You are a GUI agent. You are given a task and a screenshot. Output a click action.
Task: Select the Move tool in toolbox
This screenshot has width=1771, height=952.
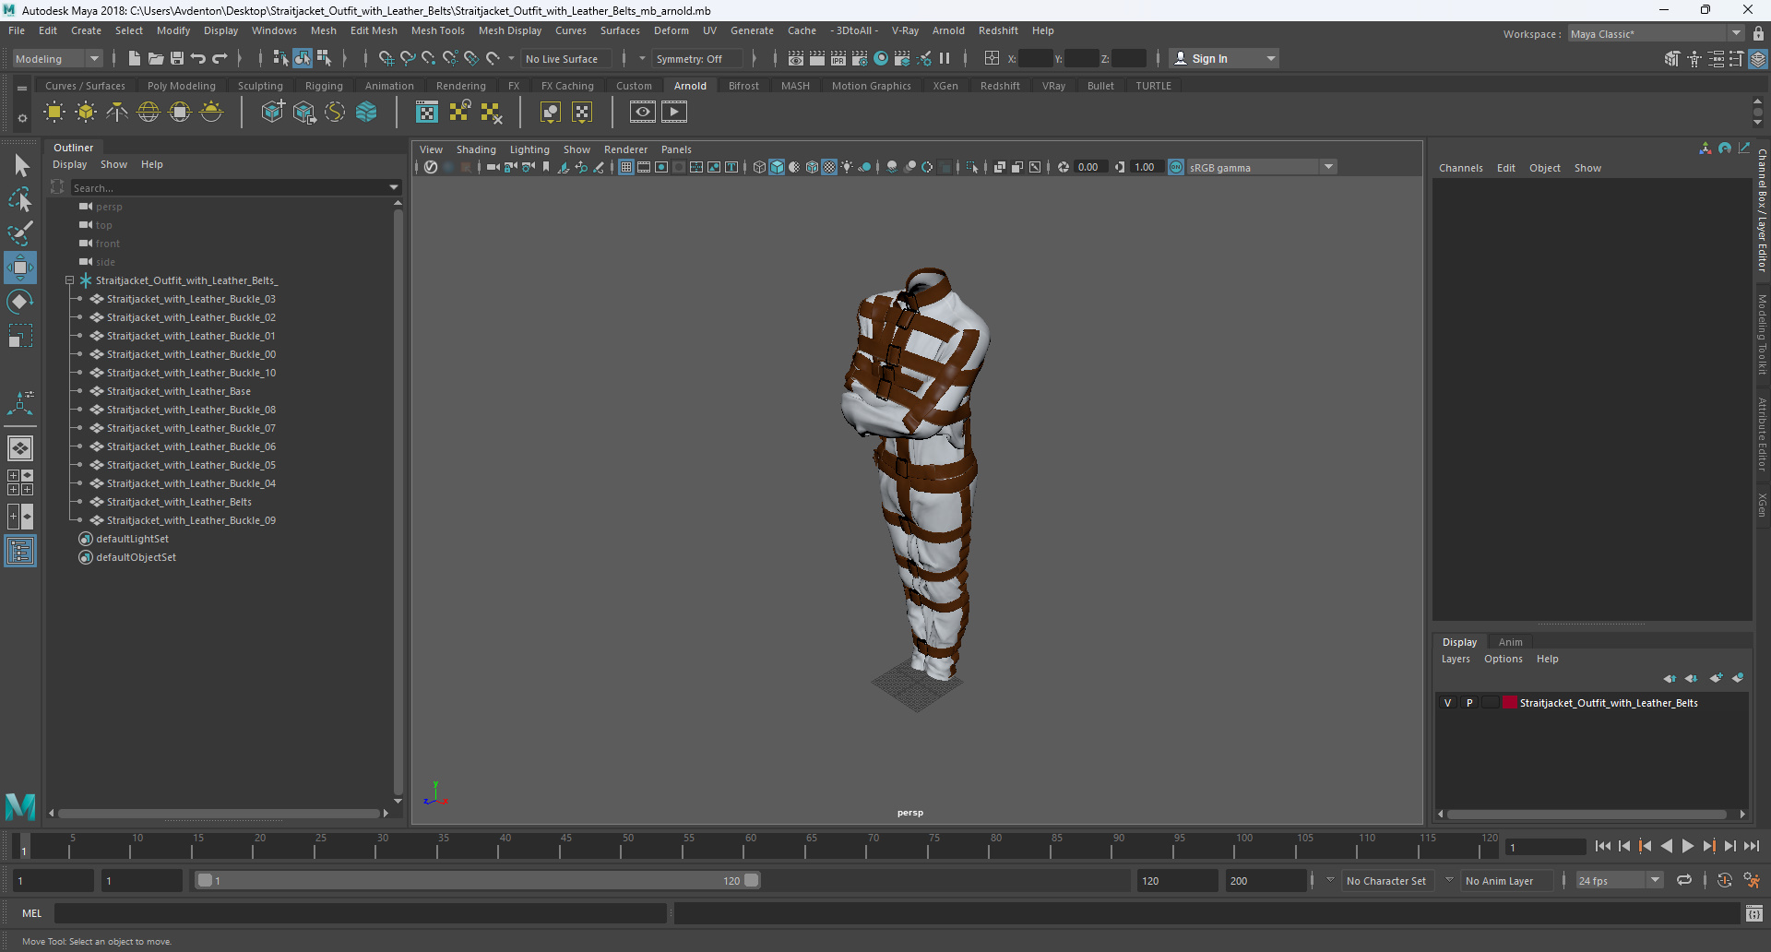[x=20, y=268]
